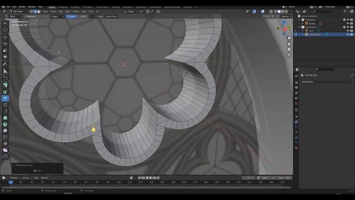Activate the Rotate tool

(5, 44)
